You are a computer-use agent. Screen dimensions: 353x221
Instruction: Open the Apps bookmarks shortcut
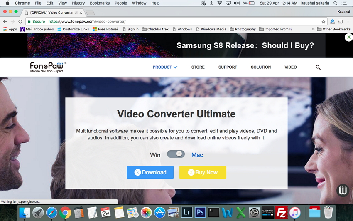[10, 29]
